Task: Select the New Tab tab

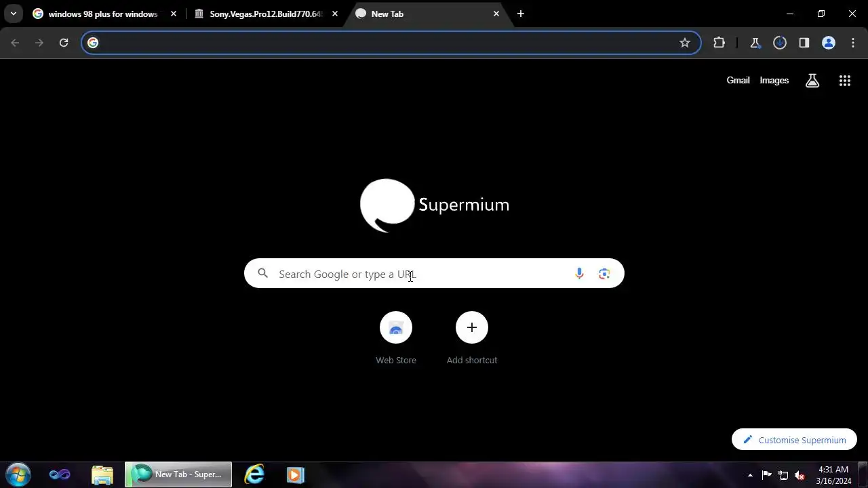Action: tap(428, 14)
